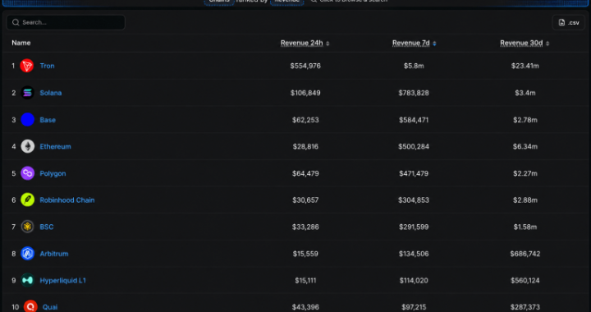Select Hyperliquid L1 30d revenue $560,124
Image resolution: width=591 pixels, height=312 pixels.
pyautogui.click(x=525, y=280)
